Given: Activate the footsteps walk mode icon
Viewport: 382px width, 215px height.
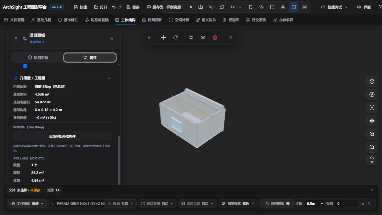Looking at the screenshot, I should [x=211, y=7].
